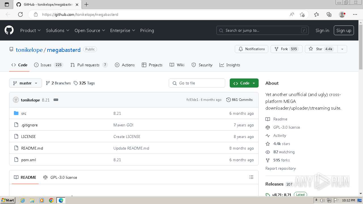This screenshot has width=363, height=204.
Task: Open the Insights tab
Action: pos(230,65)
